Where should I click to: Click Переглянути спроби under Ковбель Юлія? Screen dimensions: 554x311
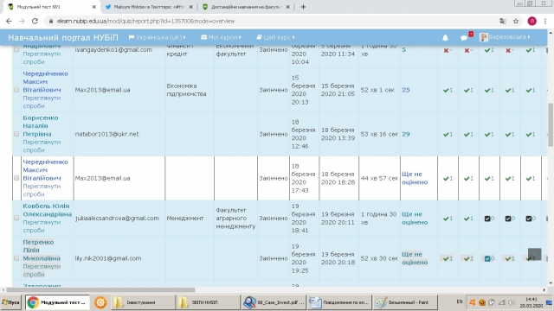[42, 226]
